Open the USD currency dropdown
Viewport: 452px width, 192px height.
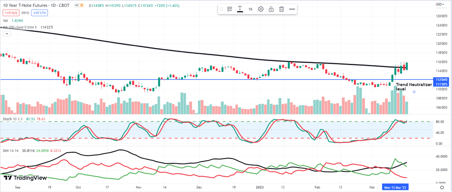[x=440, y=4]
